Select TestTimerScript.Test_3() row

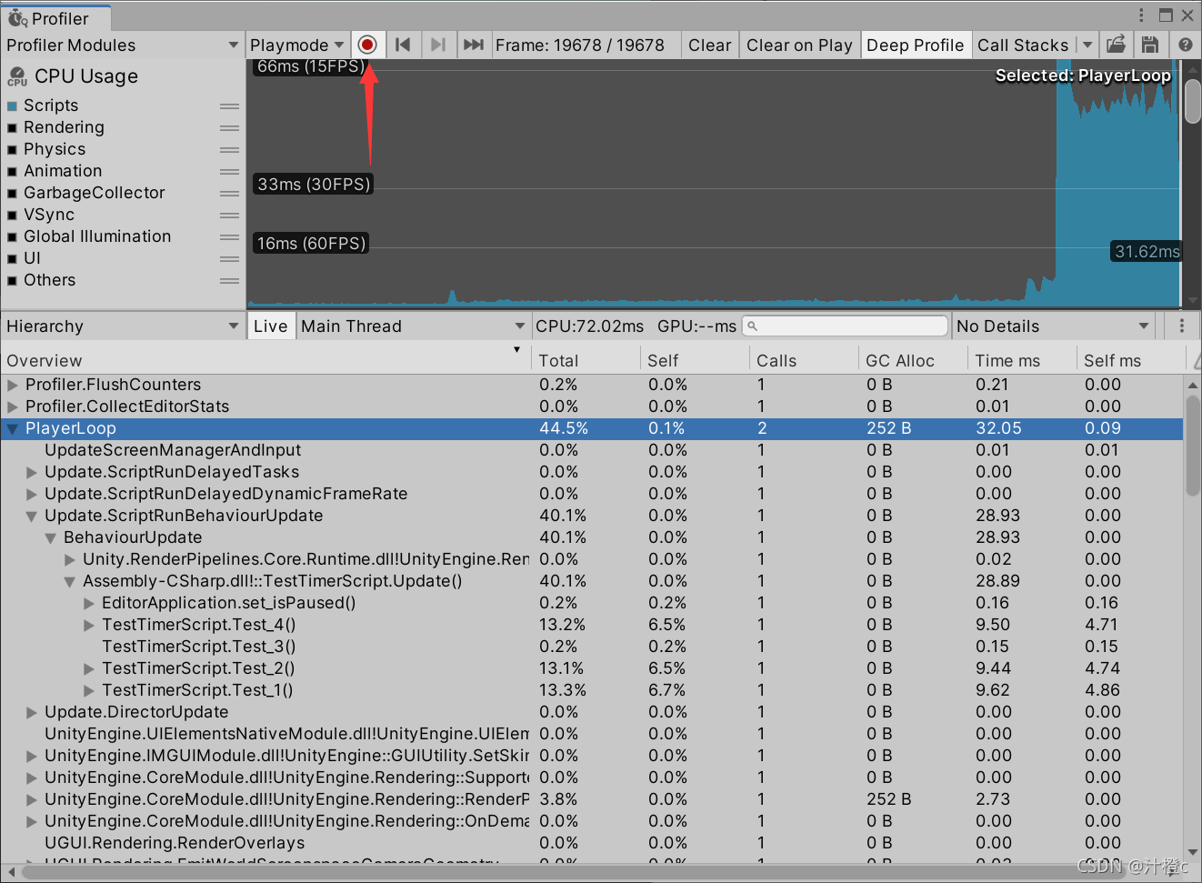click(x=591, y=647)
